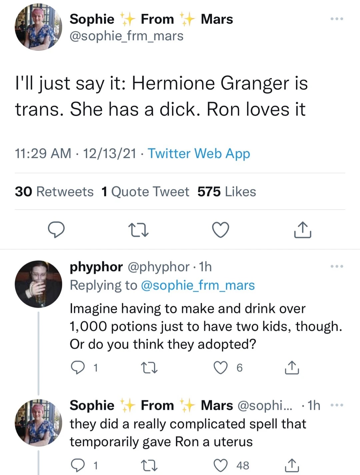
Task: View the 30 Retweets list
Action: [54, 192]
